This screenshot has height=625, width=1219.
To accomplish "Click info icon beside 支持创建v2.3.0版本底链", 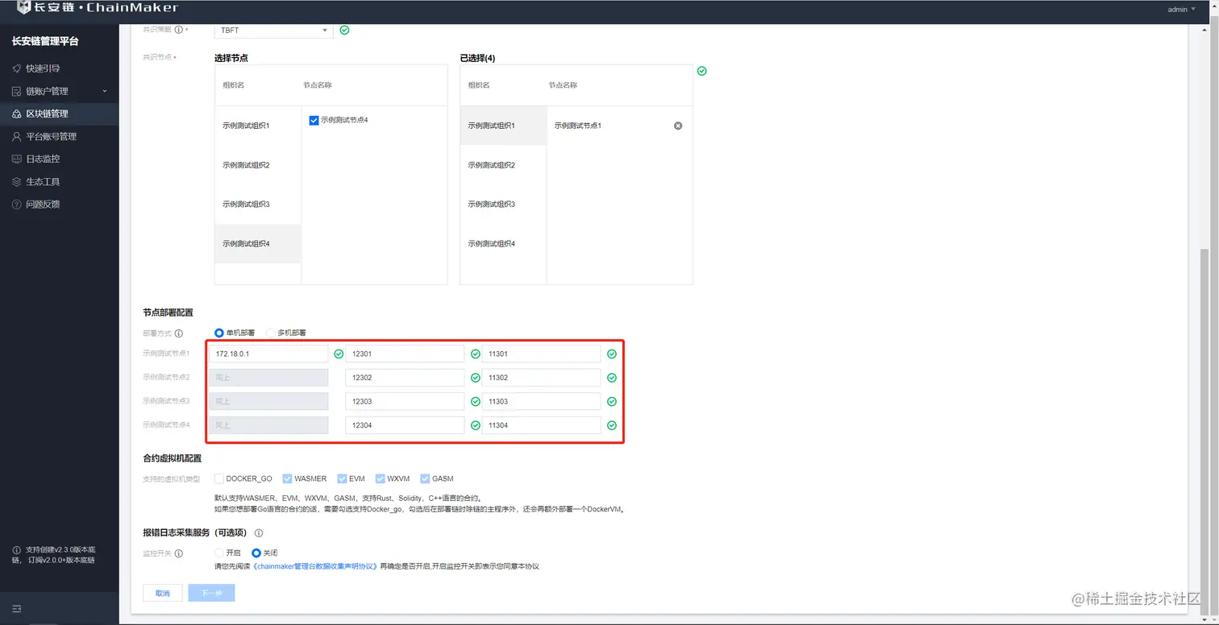I will [17, 550].
